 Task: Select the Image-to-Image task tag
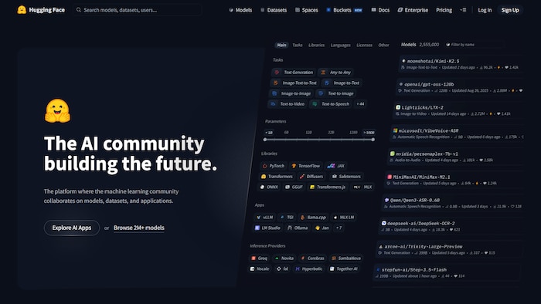click(291, 93)
